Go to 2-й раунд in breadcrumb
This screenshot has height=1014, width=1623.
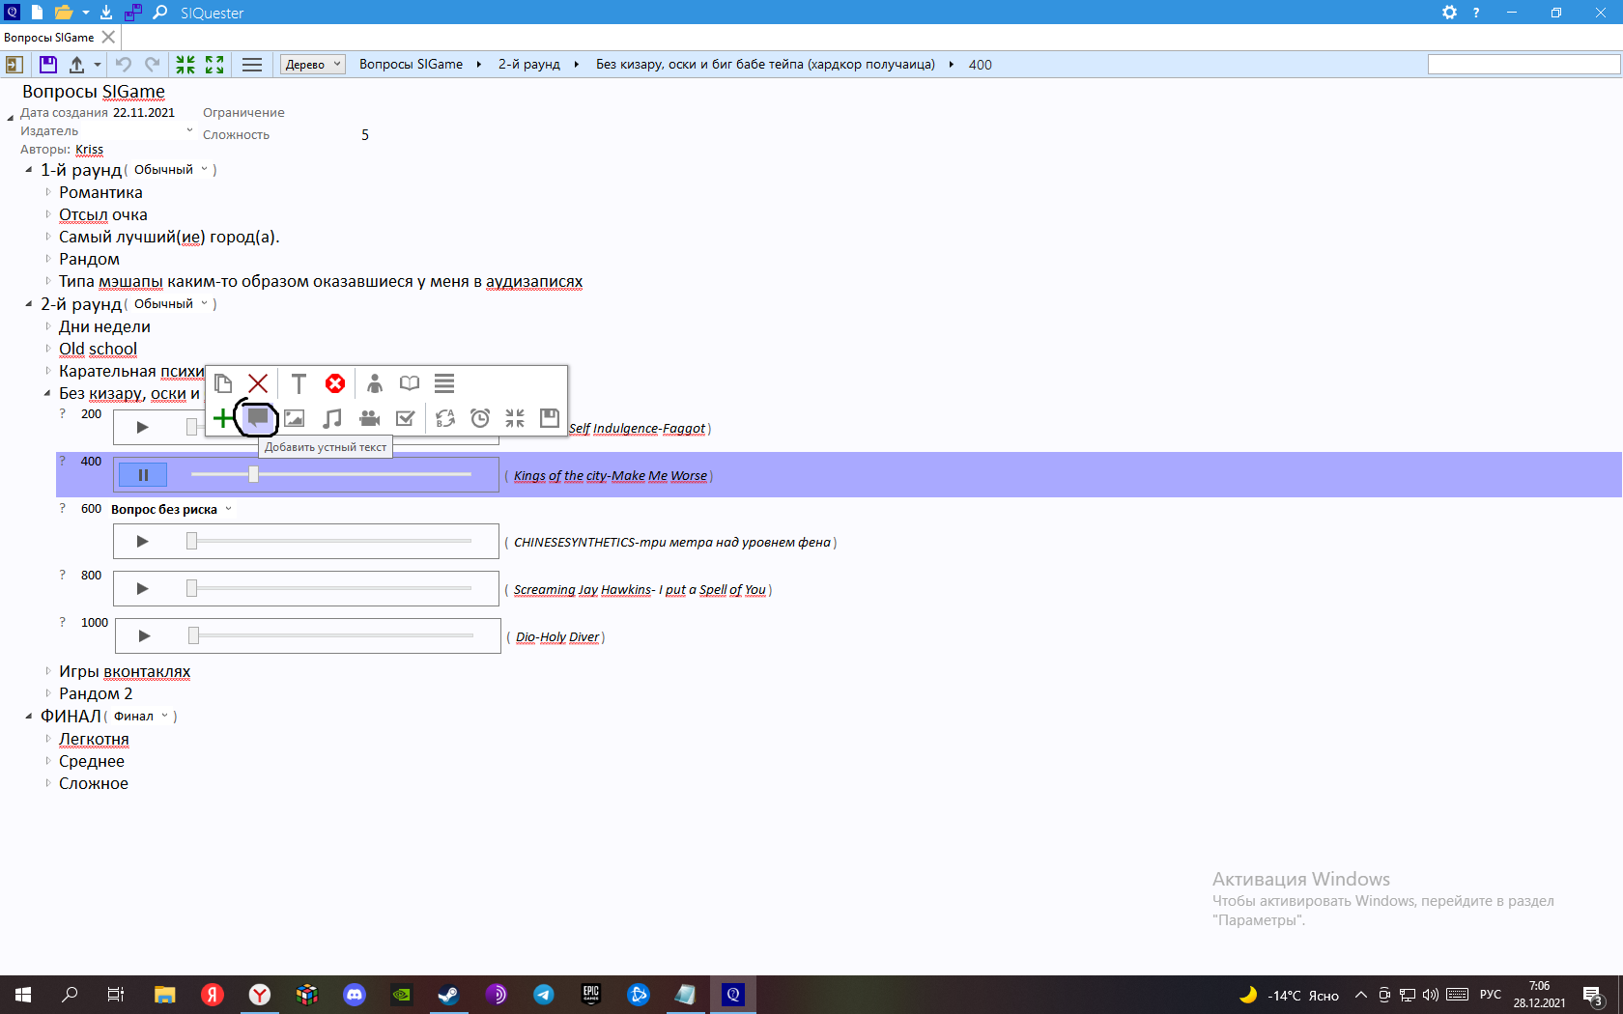[529, 65]
